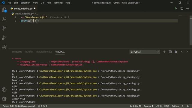Change line endings via CRLF
This screenshot has width=192, height=108.
[167, 106]
